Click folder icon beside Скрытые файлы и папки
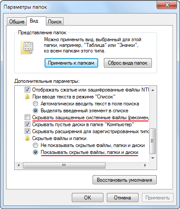The width and height of the screenshot is (180, 209). (x=27, y=138)
